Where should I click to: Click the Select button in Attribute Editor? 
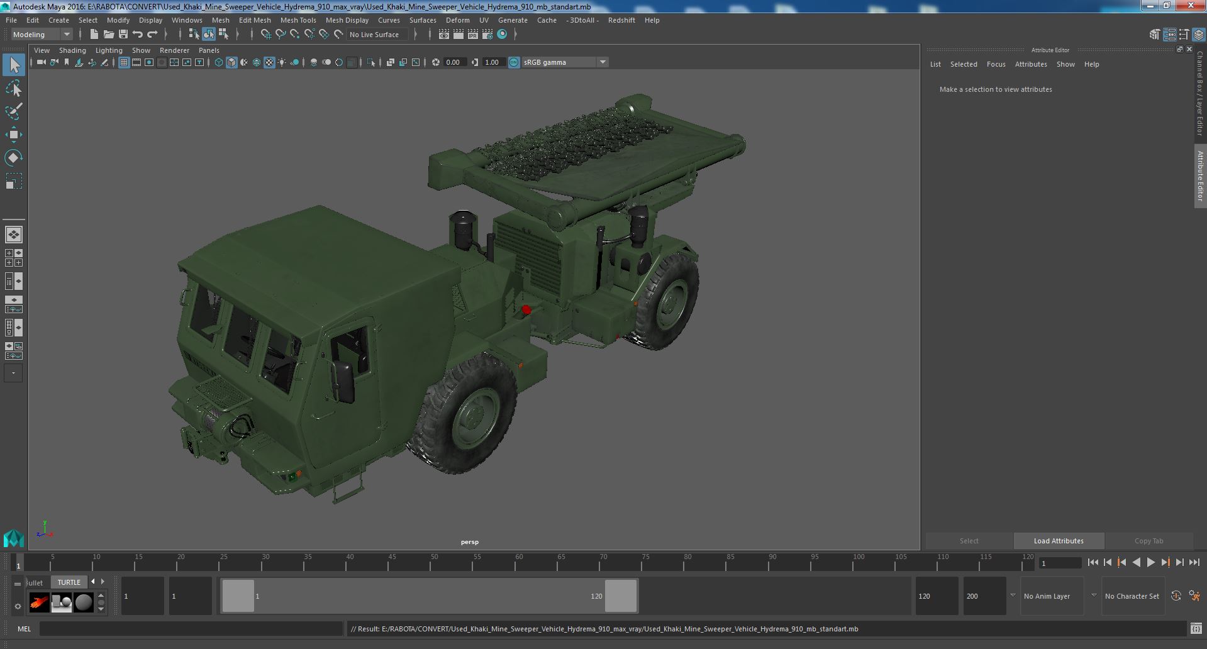point(969,541)
